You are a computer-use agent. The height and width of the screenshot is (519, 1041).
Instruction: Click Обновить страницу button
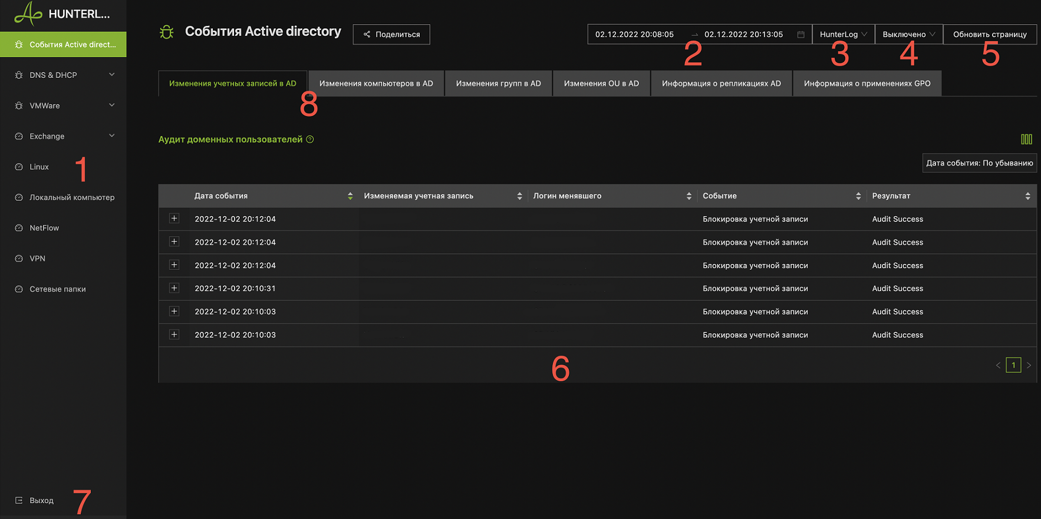point(990,34)
